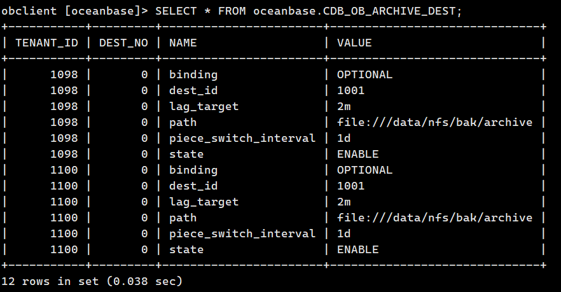This screenshot has width=561, height=292.
Task: Select the last file:///data/nfs/bak/archive path value
Action: click(x=434, y=218)
